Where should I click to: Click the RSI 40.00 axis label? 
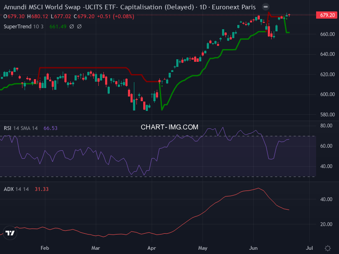pyautogui.click(x=326, y=166)
